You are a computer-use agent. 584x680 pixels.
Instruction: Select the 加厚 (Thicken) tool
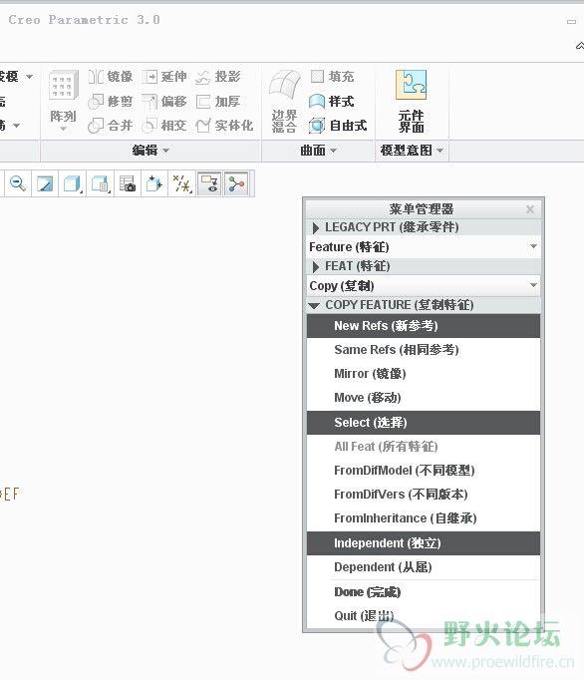218,102
